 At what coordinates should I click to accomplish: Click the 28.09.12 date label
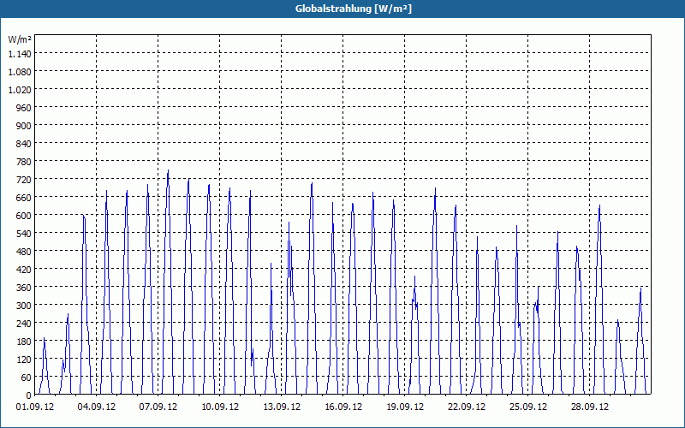click(x=589, y=407)
